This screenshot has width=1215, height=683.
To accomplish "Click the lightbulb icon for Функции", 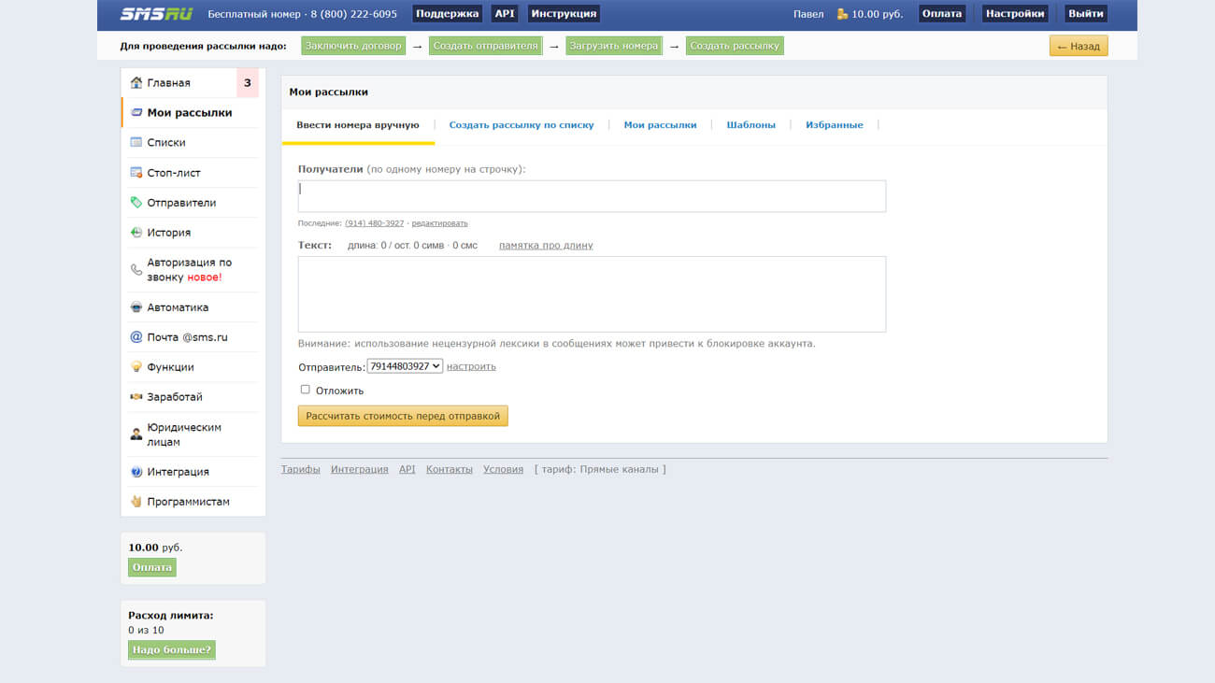I will click(136, 367).
